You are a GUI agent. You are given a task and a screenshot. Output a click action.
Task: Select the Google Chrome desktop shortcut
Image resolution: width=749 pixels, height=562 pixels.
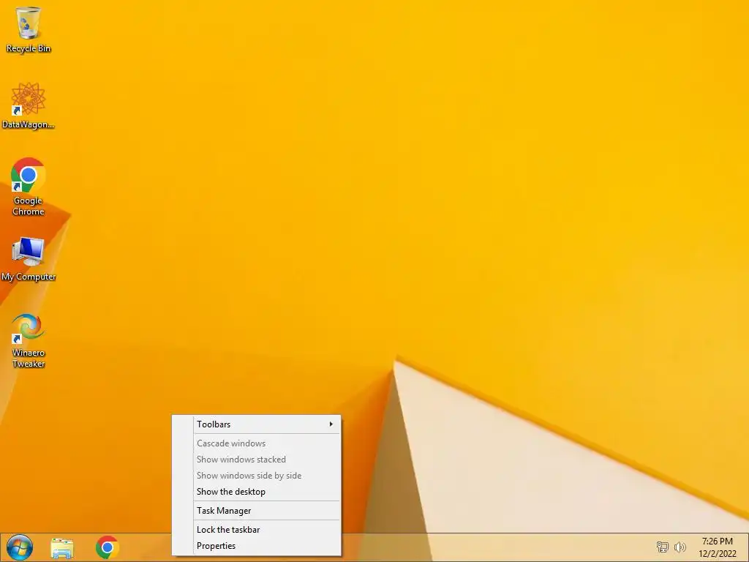[29, 187]
